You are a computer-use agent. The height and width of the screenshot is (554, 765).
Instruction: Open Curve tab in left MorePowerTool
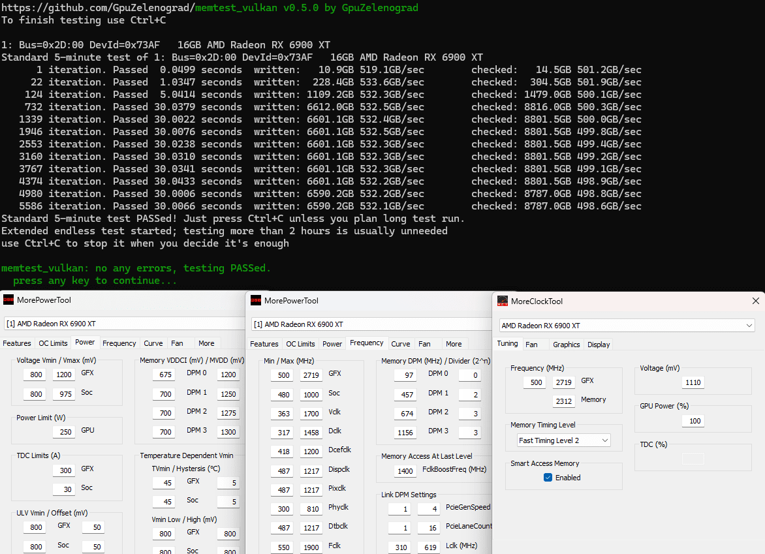tap(153, 343)
